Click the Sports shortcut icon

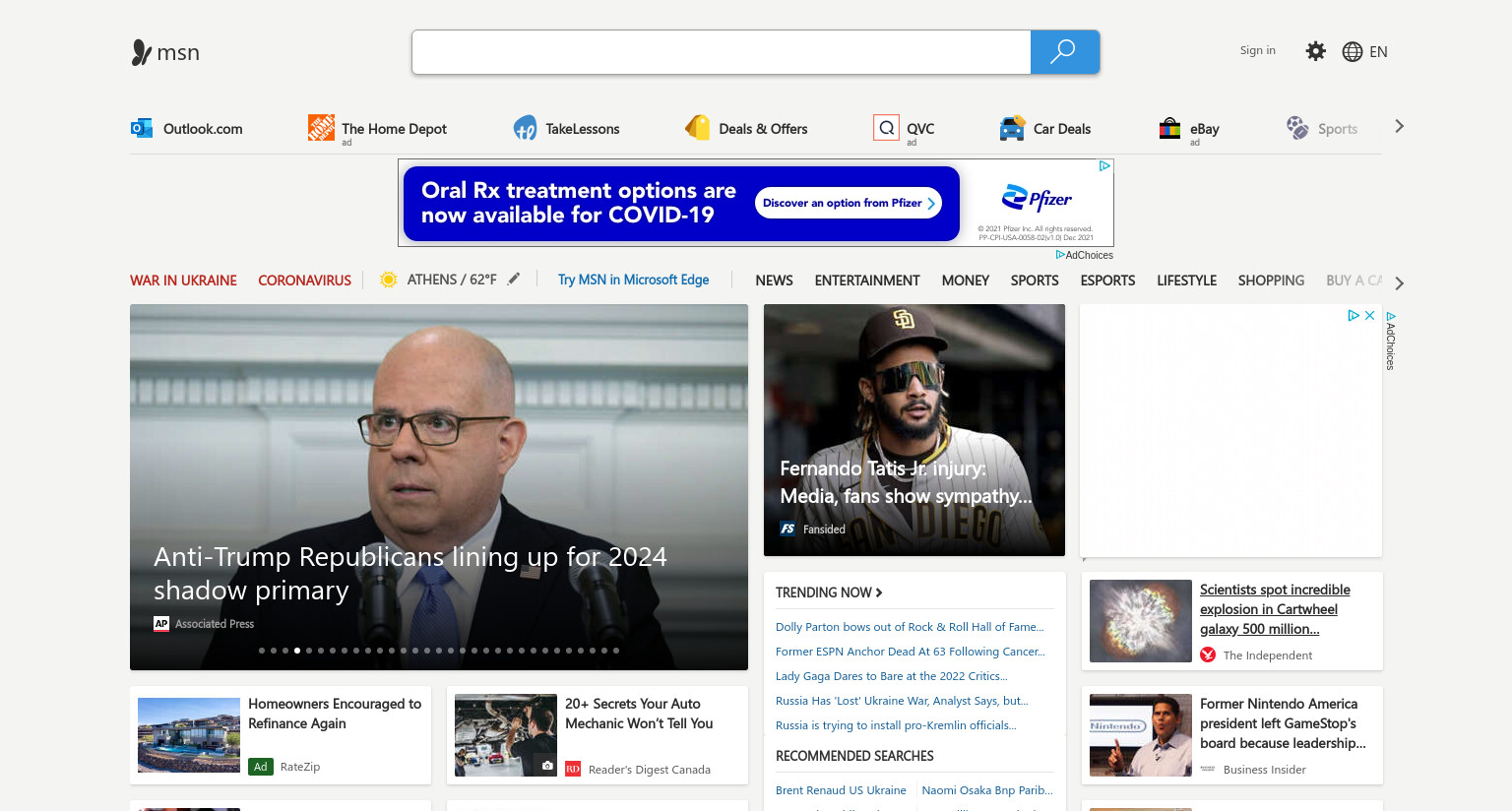(1297, 128)
